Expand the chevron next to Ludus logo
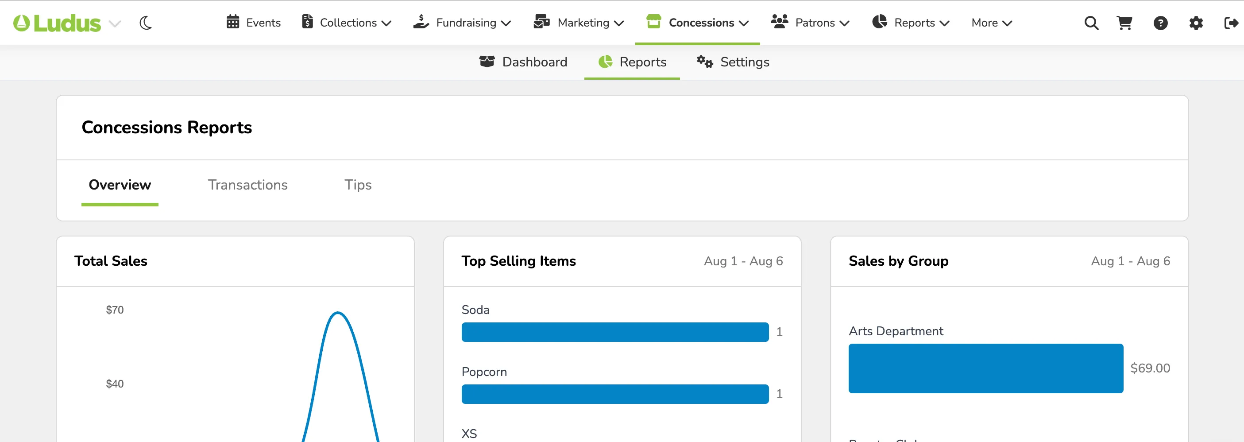This screenshot has height=442, width=1244. [x=115, y=23]
